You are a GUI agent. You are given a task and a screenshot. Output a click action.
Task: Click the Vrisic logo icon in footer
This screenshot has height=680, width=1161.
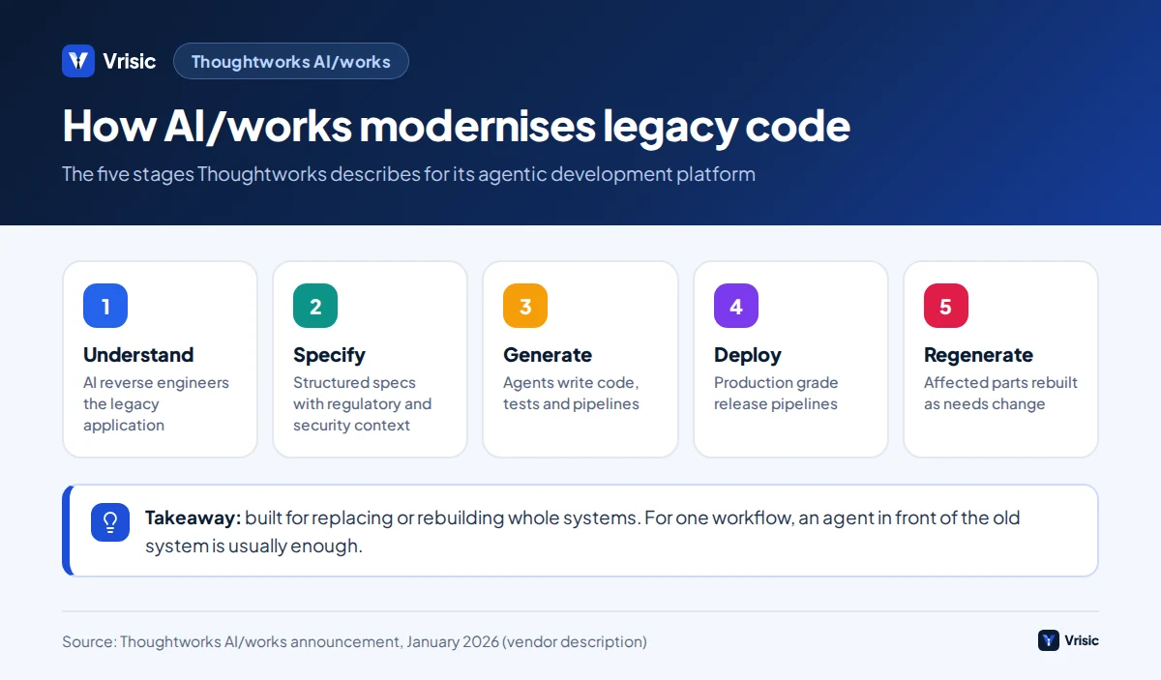tap(1049, 640)
